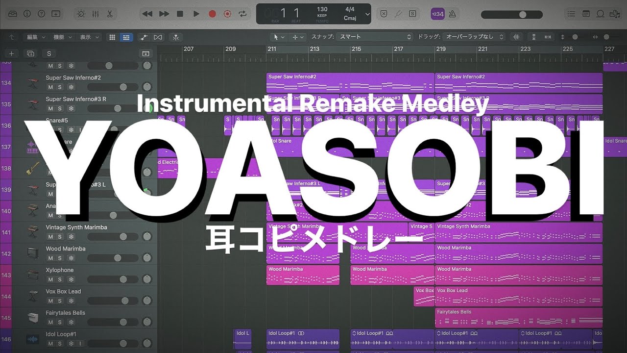Click the grid view button
Screen dimensions: 627x353
[x=112, y=37]
